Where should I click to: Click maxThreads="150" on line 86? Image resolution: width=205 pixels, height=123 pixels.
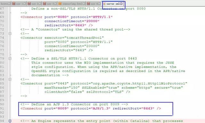62,88
